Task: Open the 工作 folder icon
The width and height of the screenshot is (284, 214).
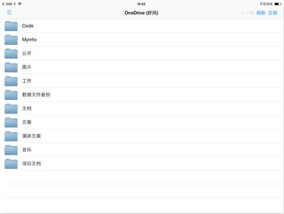Action: 11,81
